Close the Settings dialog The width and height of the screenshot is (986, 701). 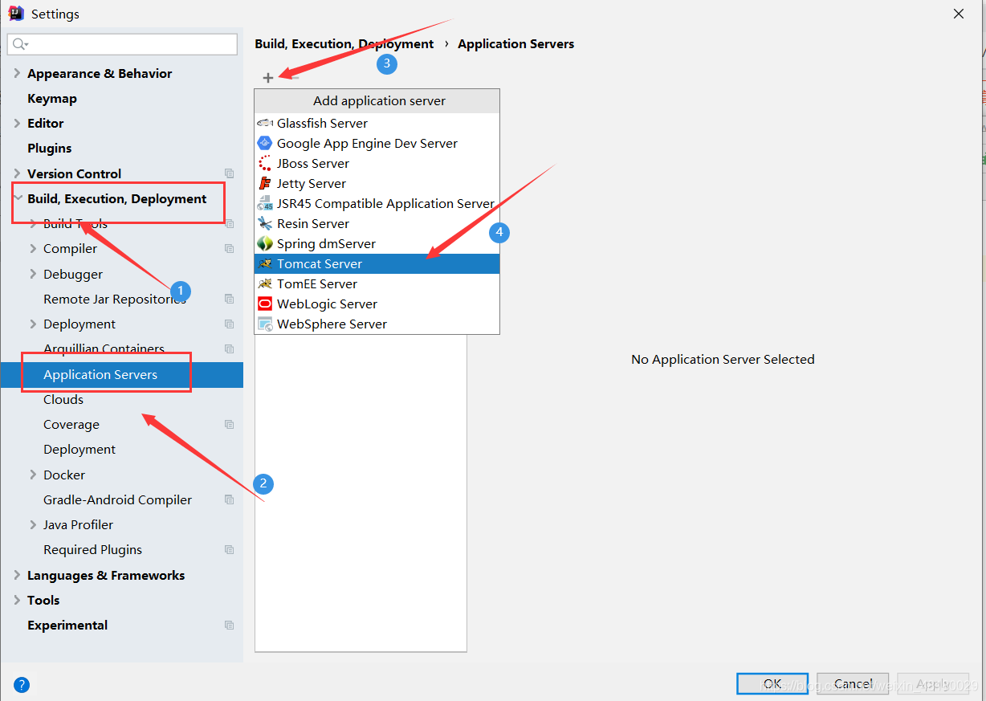959,14
